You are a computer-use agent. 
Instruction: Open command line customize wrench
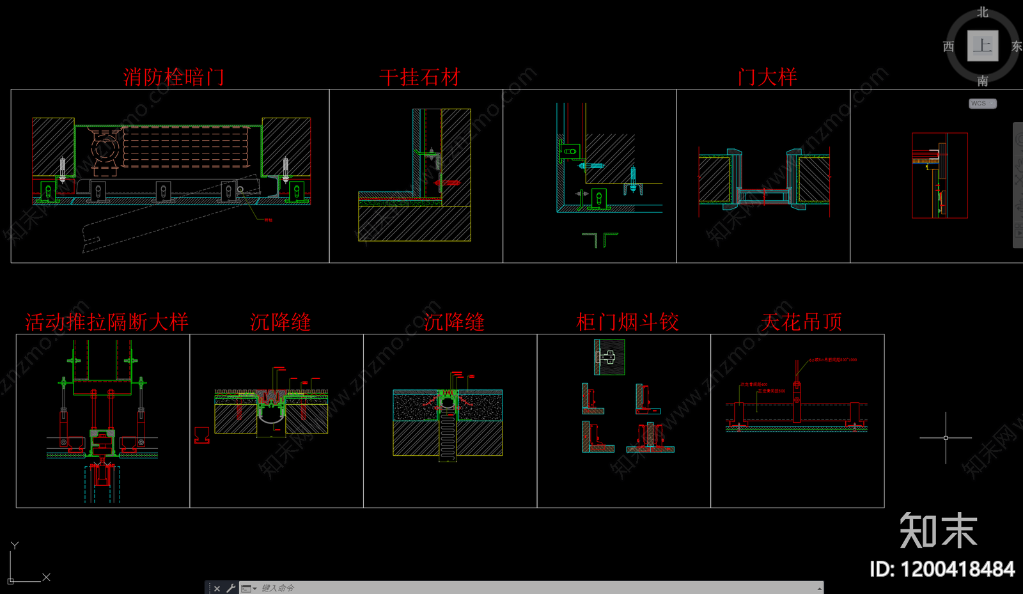click(x=231, y=588)
